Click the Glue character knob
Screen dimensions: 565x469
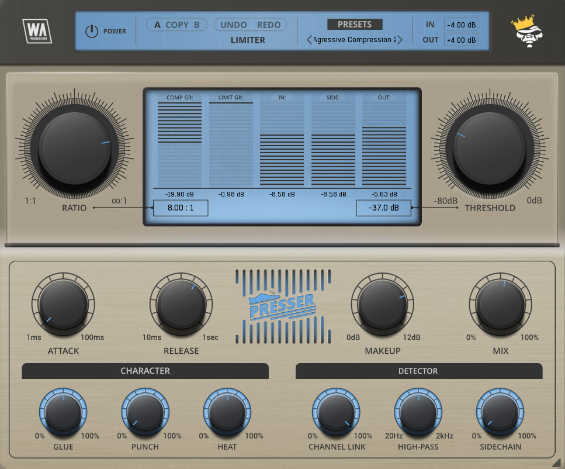click(x=63, y=413)
